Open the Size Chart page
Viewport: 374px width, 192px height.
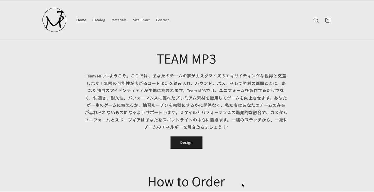pyautogui.click(x=141, y=20)
